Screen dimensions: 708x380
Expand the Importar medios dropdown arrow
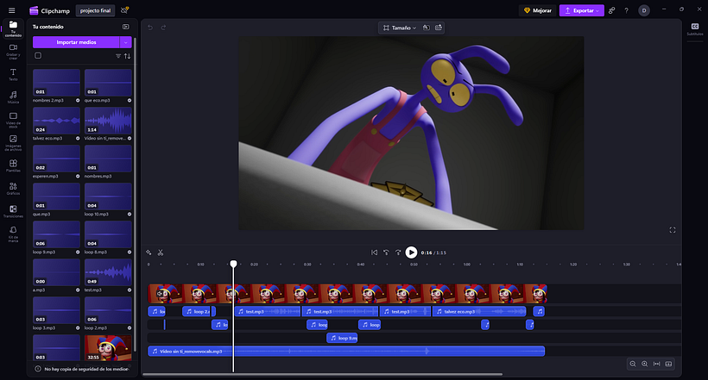126,41
